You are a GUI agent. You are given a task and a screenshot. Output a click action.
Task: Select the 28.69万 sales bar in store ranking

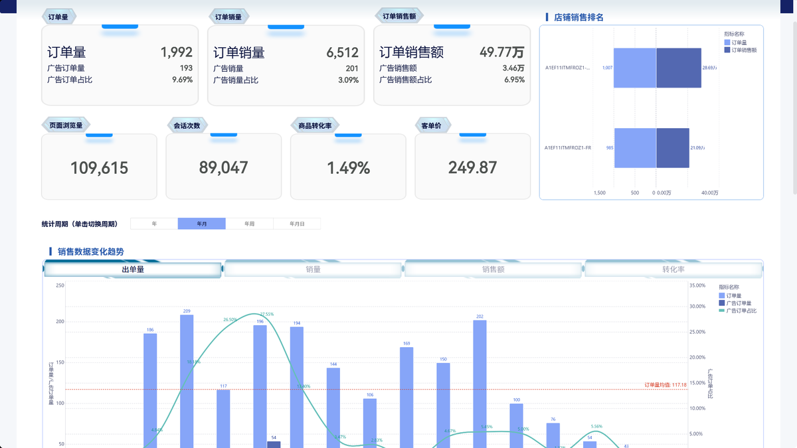pos(679,68)
